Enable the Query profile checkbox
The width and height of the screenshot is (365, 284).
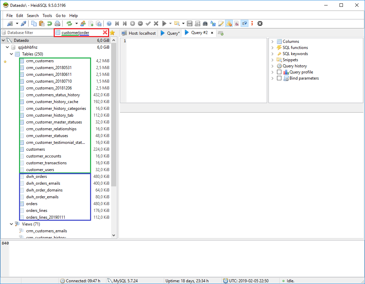pyautogui.click(x=279, y=72)
